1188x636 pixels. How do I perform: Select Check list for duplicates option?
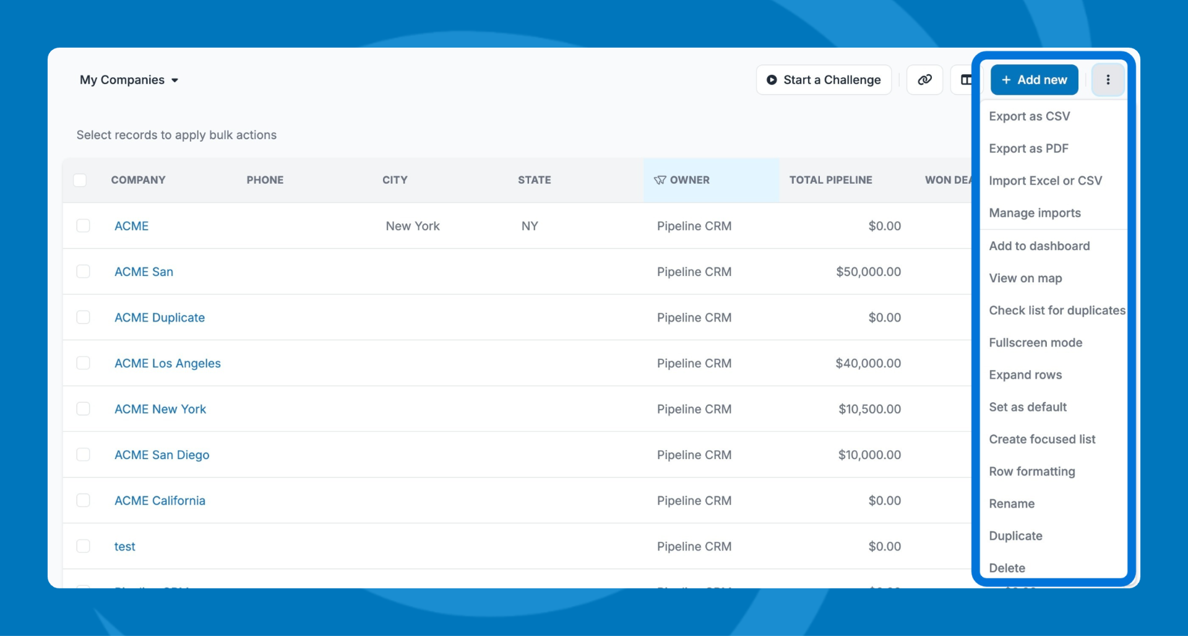1056,311
